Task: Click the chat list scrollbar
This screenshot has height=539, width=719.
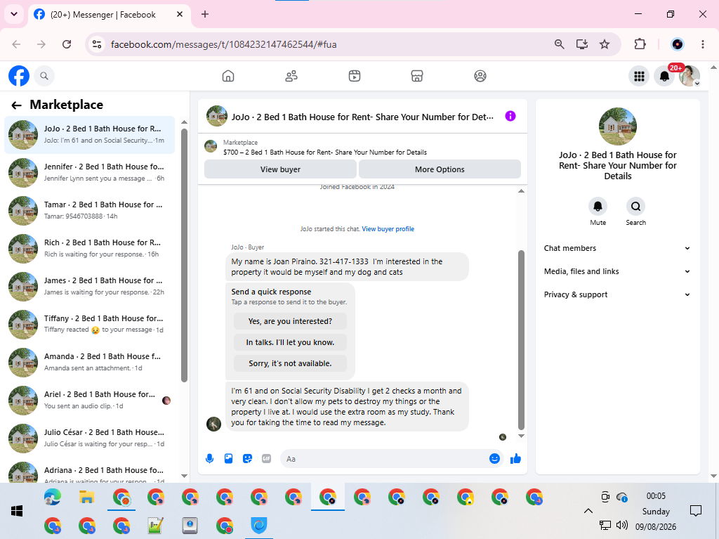Action: 185,255
